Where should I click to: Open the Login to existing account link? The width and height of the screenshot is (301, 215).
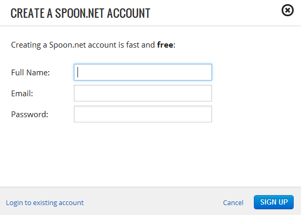(44, 203)
